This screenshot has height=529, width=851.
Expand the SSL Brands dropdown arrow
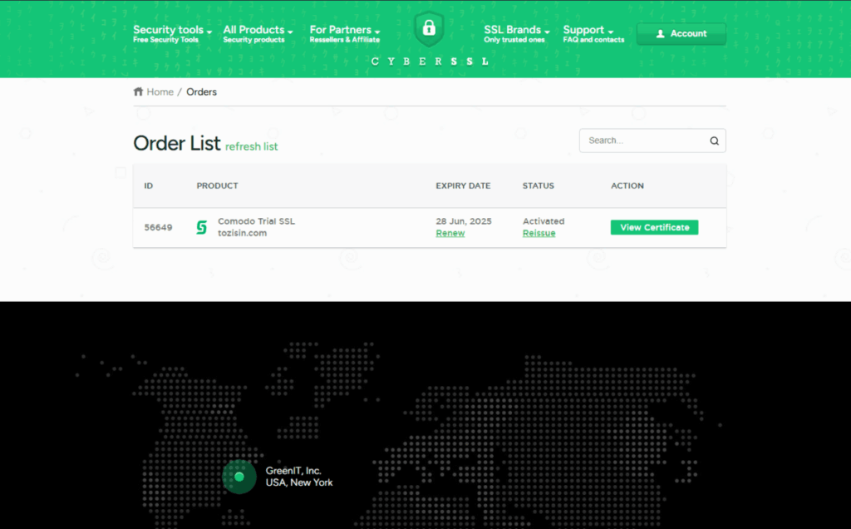pos(547,32)
